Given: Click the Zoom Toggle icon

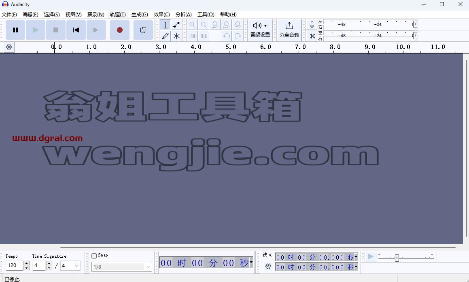Looking at the screenshot, I should 238,25.
